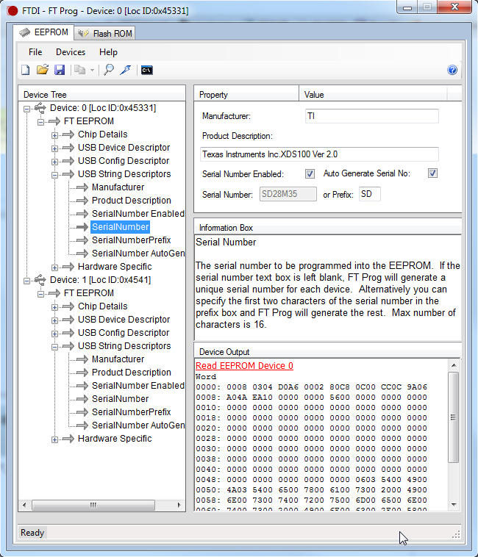Click the blue help question mark icon
Viewport: 478px width, 557px height.
click(452, 70)
